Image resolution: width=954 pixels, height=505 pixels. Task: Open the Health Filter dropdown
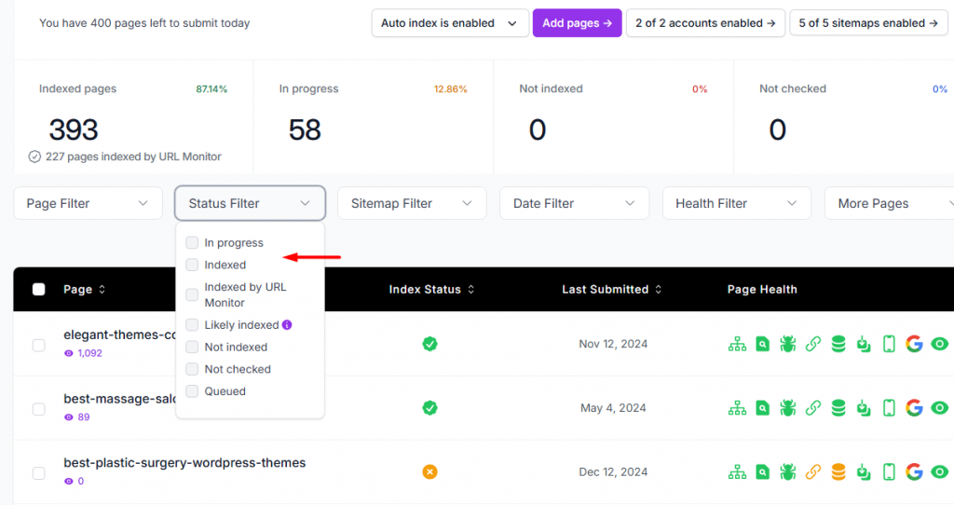pos(737,203)
